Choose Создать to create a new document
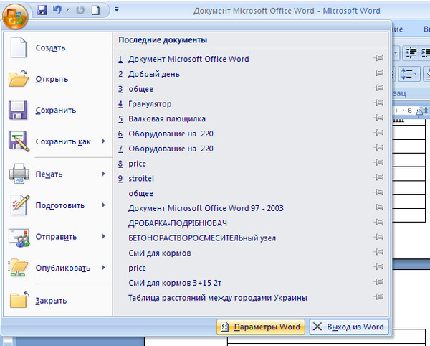Screen dimensions: 430x346 [x=58, y=48]
